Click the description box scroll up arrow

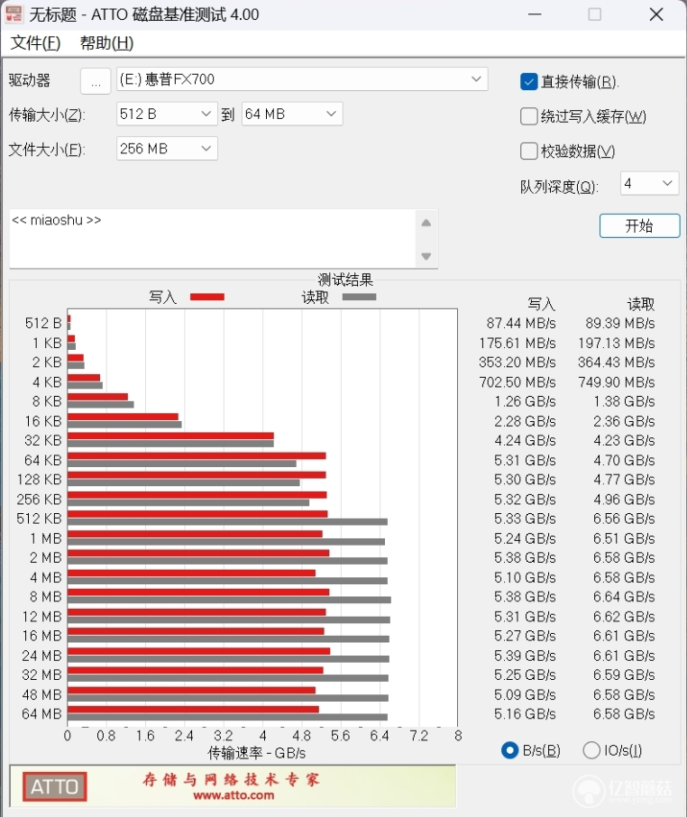point(426,223)
